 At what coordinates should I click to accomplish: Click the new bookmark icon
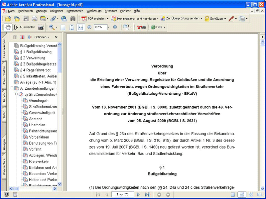pos(22,37)
